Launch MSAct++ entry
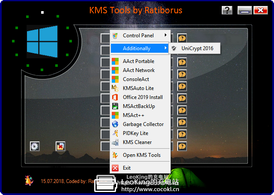The image size is (274, 195). pos(140,115)
